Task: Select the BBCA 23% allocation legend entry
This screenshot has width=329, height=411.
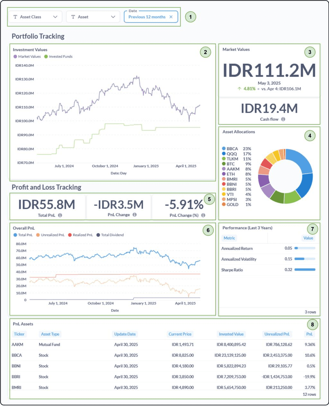Action: click(x=236, y=149)
